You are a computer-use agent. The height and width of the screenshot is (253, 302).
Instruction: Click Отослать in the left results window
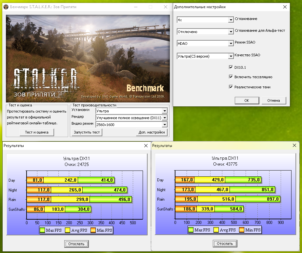[x=76, y=244]
